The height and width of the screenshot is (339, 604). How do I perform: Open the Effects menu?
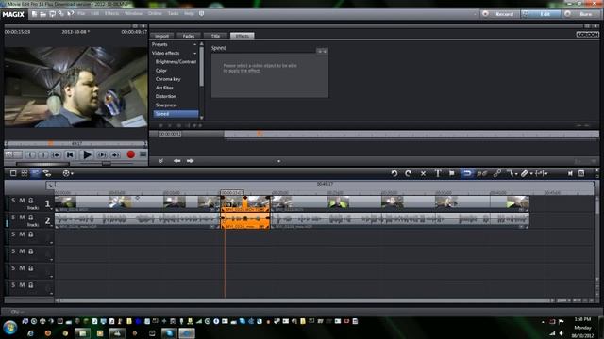click(111, 13)
